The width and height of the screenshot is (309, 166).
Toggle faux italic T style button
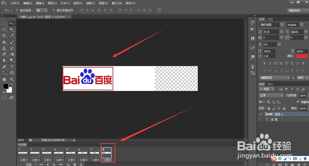point(270,63)
